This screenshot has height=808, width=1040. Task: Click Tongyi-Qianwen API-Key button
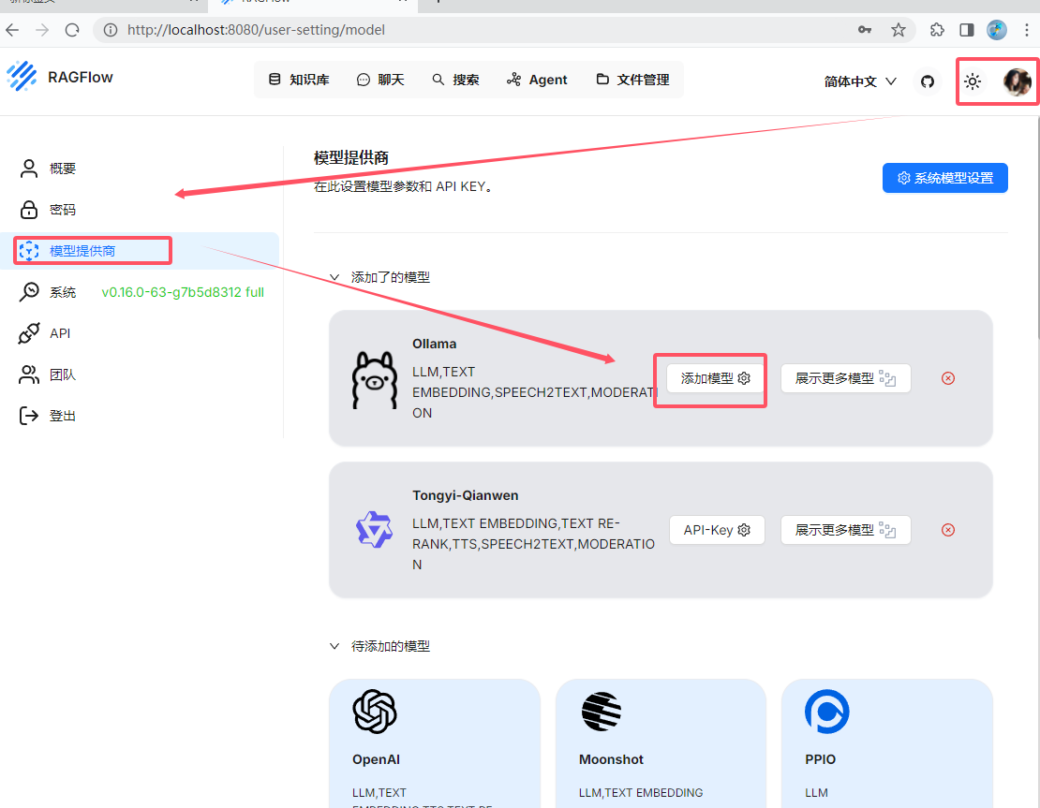(x=717, y=530)
